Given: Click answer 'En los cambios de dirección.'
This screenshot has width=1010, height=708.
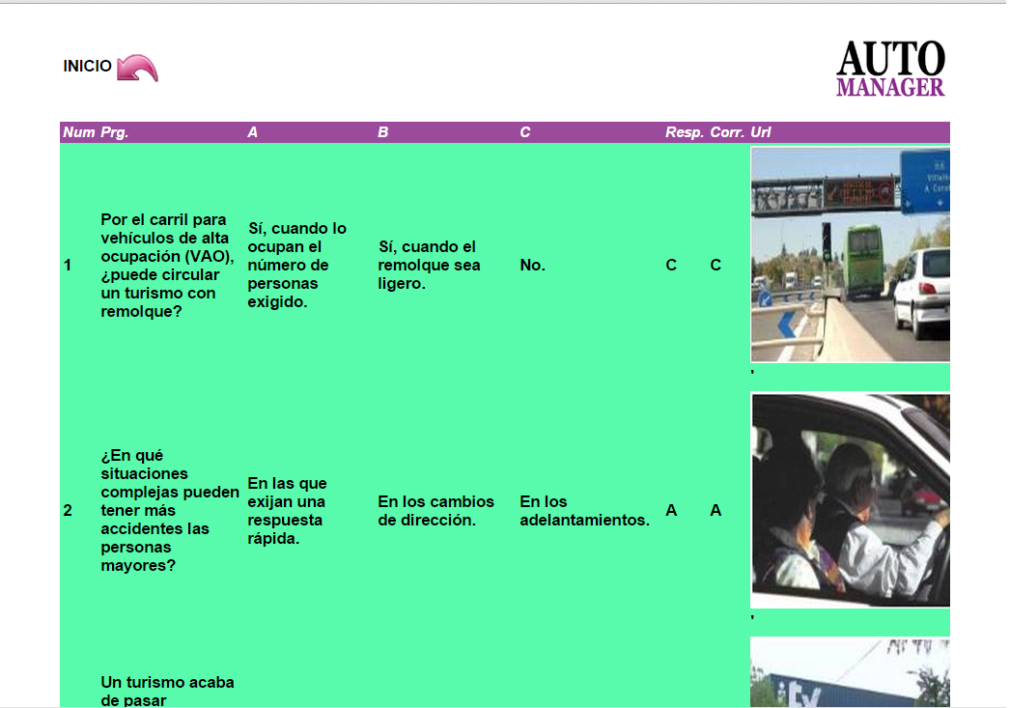Looking at the screenshot, I should click(436, 510).
